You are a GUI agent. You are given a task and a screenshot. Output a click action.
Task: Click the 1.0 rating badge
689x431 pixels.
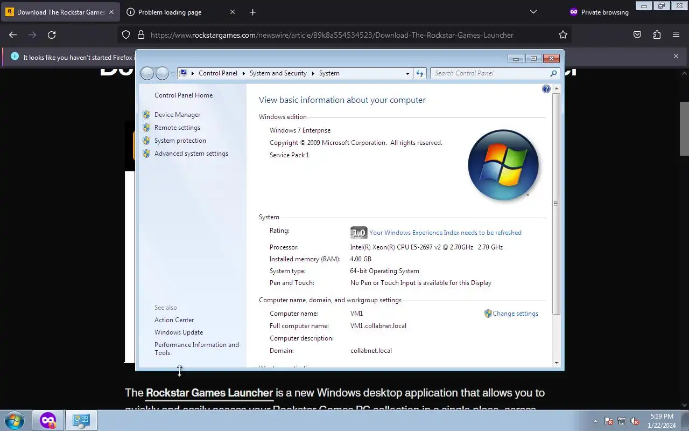coord(358,233)
